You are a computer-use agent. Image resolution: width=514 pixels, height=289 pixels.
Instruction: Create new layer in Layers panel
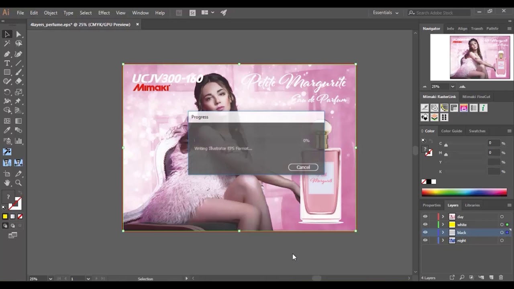(491, 277)
